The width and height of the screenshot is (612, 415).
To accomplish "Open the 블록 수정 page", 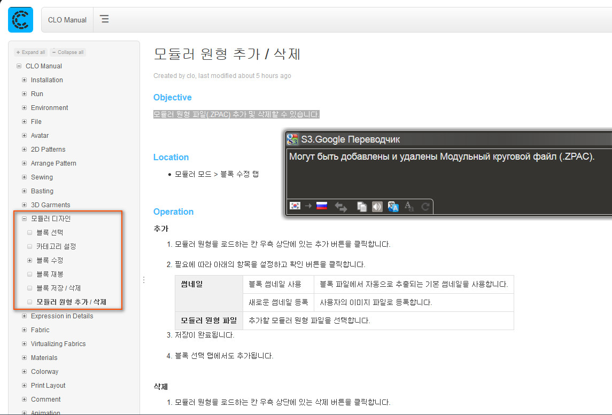I will pyautogui.click(x=50, y=260).
